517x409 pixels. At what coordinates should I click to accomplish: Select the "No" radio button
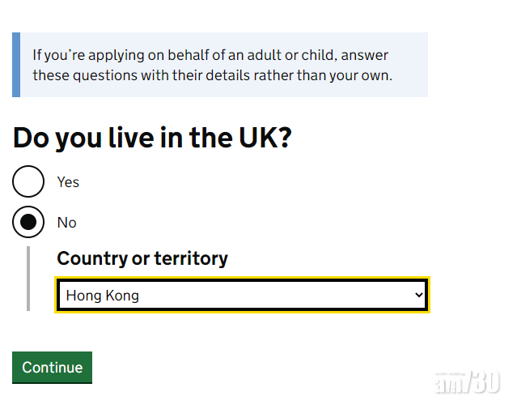pyautogui.click(x=28, y=222)
